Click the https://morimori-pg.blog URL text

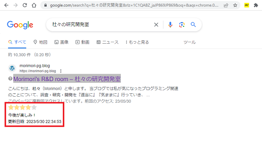[38, 71]
